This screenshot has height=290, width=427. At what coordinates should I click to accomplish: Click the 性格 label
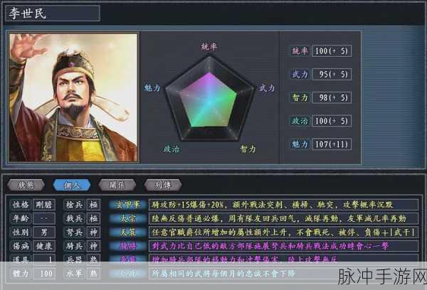(x=21, y=205)
